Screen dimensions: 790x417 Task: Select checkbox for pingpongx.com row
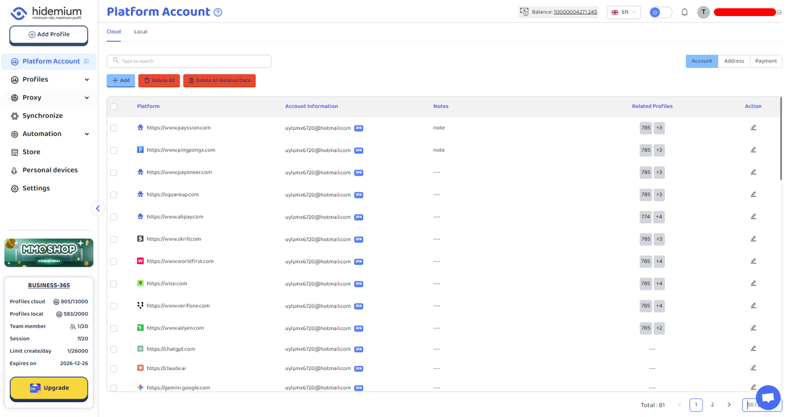(x=114, y=151)
